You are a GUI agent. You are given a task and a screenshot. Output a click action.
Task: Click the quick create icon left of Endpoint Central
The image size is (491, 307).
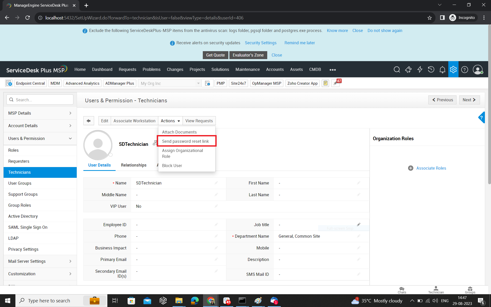9,83
